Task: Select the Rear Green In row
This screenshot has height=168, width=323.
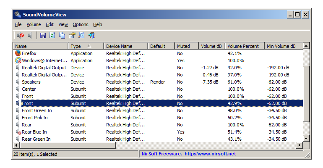Action: click(x=158, y=139)
